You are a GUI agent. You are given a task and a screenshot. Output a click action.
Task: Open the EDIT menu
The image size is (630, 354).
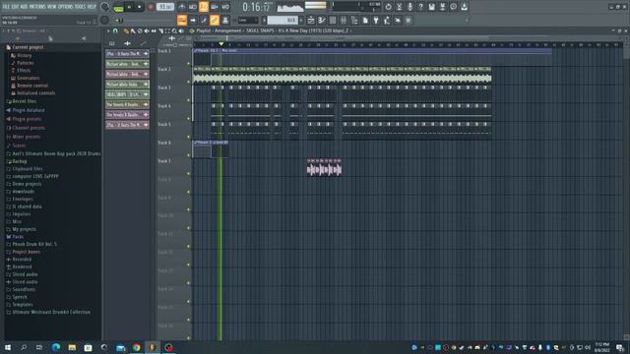pyautogui.click(x=15, y=7)
